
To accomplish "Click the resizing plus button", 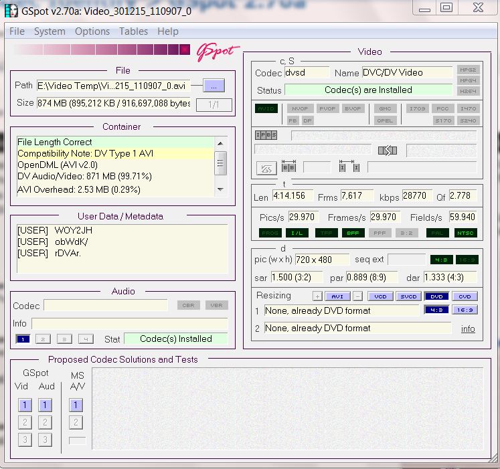I will [317, 296].
